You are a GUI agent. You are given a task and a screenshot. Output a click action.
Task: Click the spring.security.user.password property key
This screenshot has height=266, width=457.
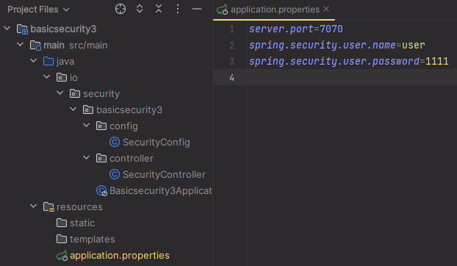click(334, 62)
